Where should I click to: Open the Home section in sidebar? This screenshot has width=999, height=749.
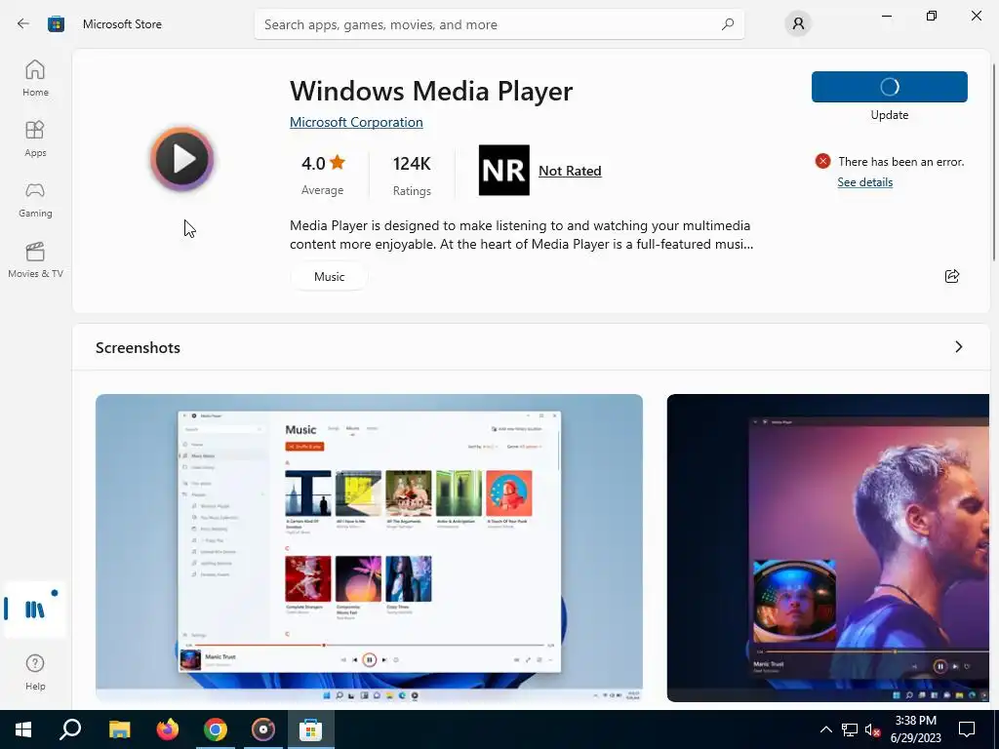[35, 78]
